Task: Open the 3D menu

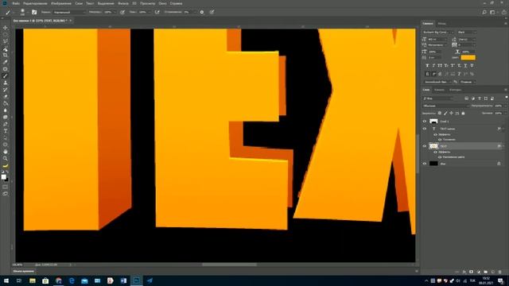Action: pos(134,3)
